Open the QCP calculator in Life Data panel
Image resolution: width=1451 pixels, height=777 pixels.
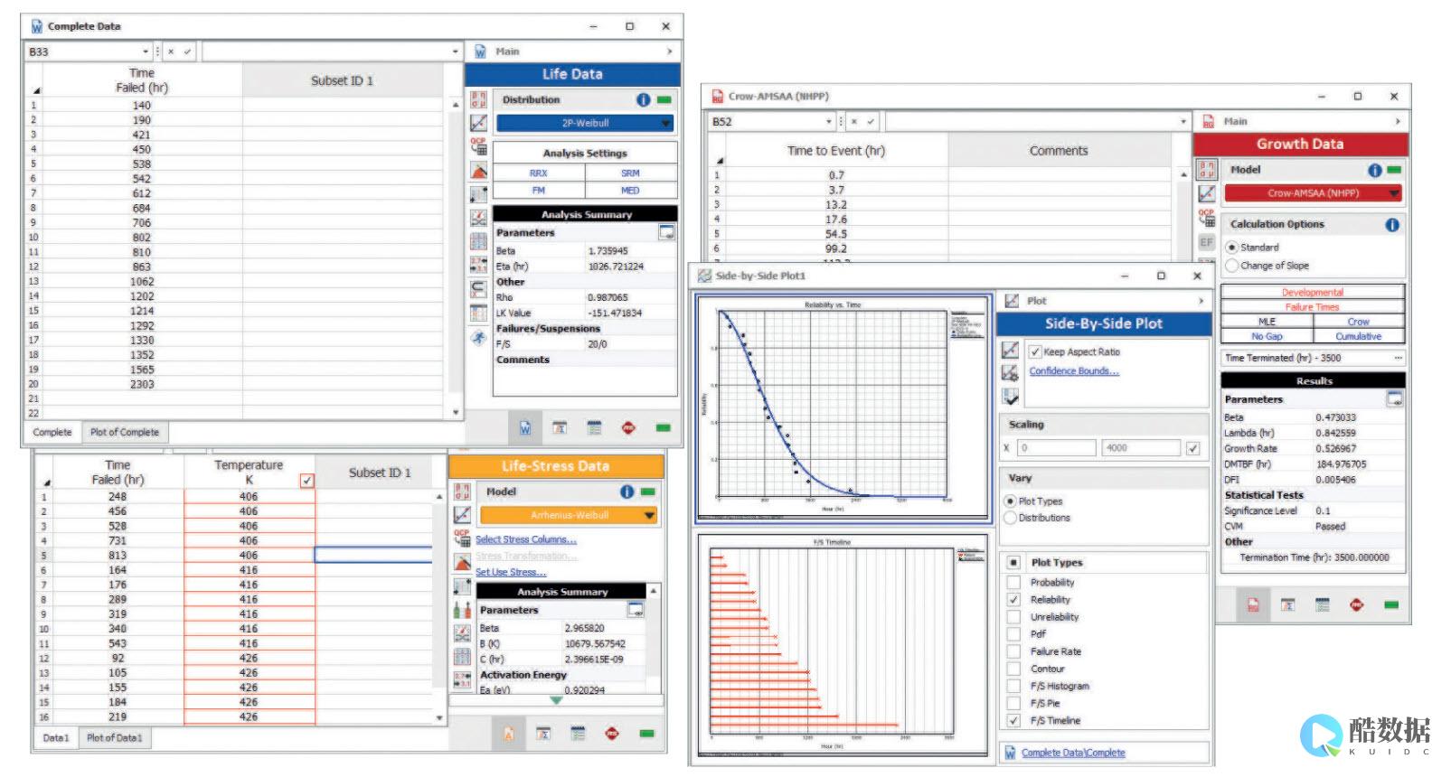[478, 146]
